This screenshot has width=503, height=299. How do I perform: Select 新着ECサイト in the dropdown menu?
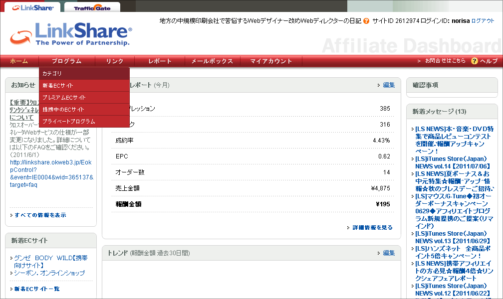[84, 86]
